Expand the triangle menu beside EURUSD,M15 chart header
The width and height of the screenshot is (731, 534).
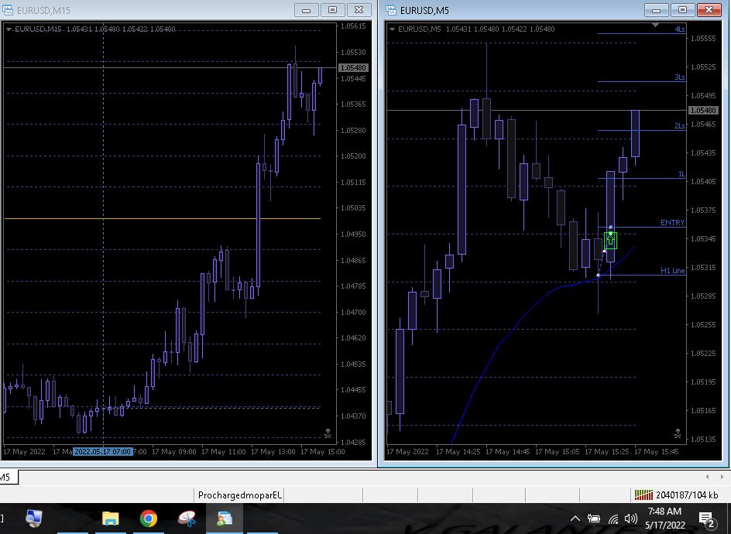[9, 29]
